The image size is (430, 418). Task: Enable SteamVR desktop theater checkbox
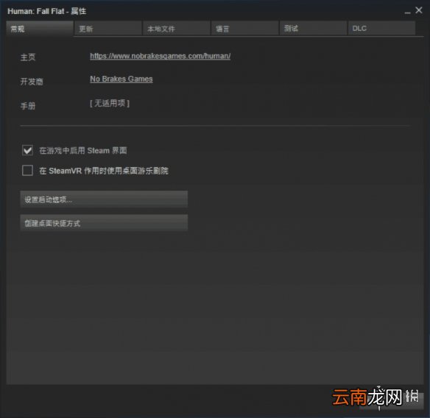click(27, 171)
